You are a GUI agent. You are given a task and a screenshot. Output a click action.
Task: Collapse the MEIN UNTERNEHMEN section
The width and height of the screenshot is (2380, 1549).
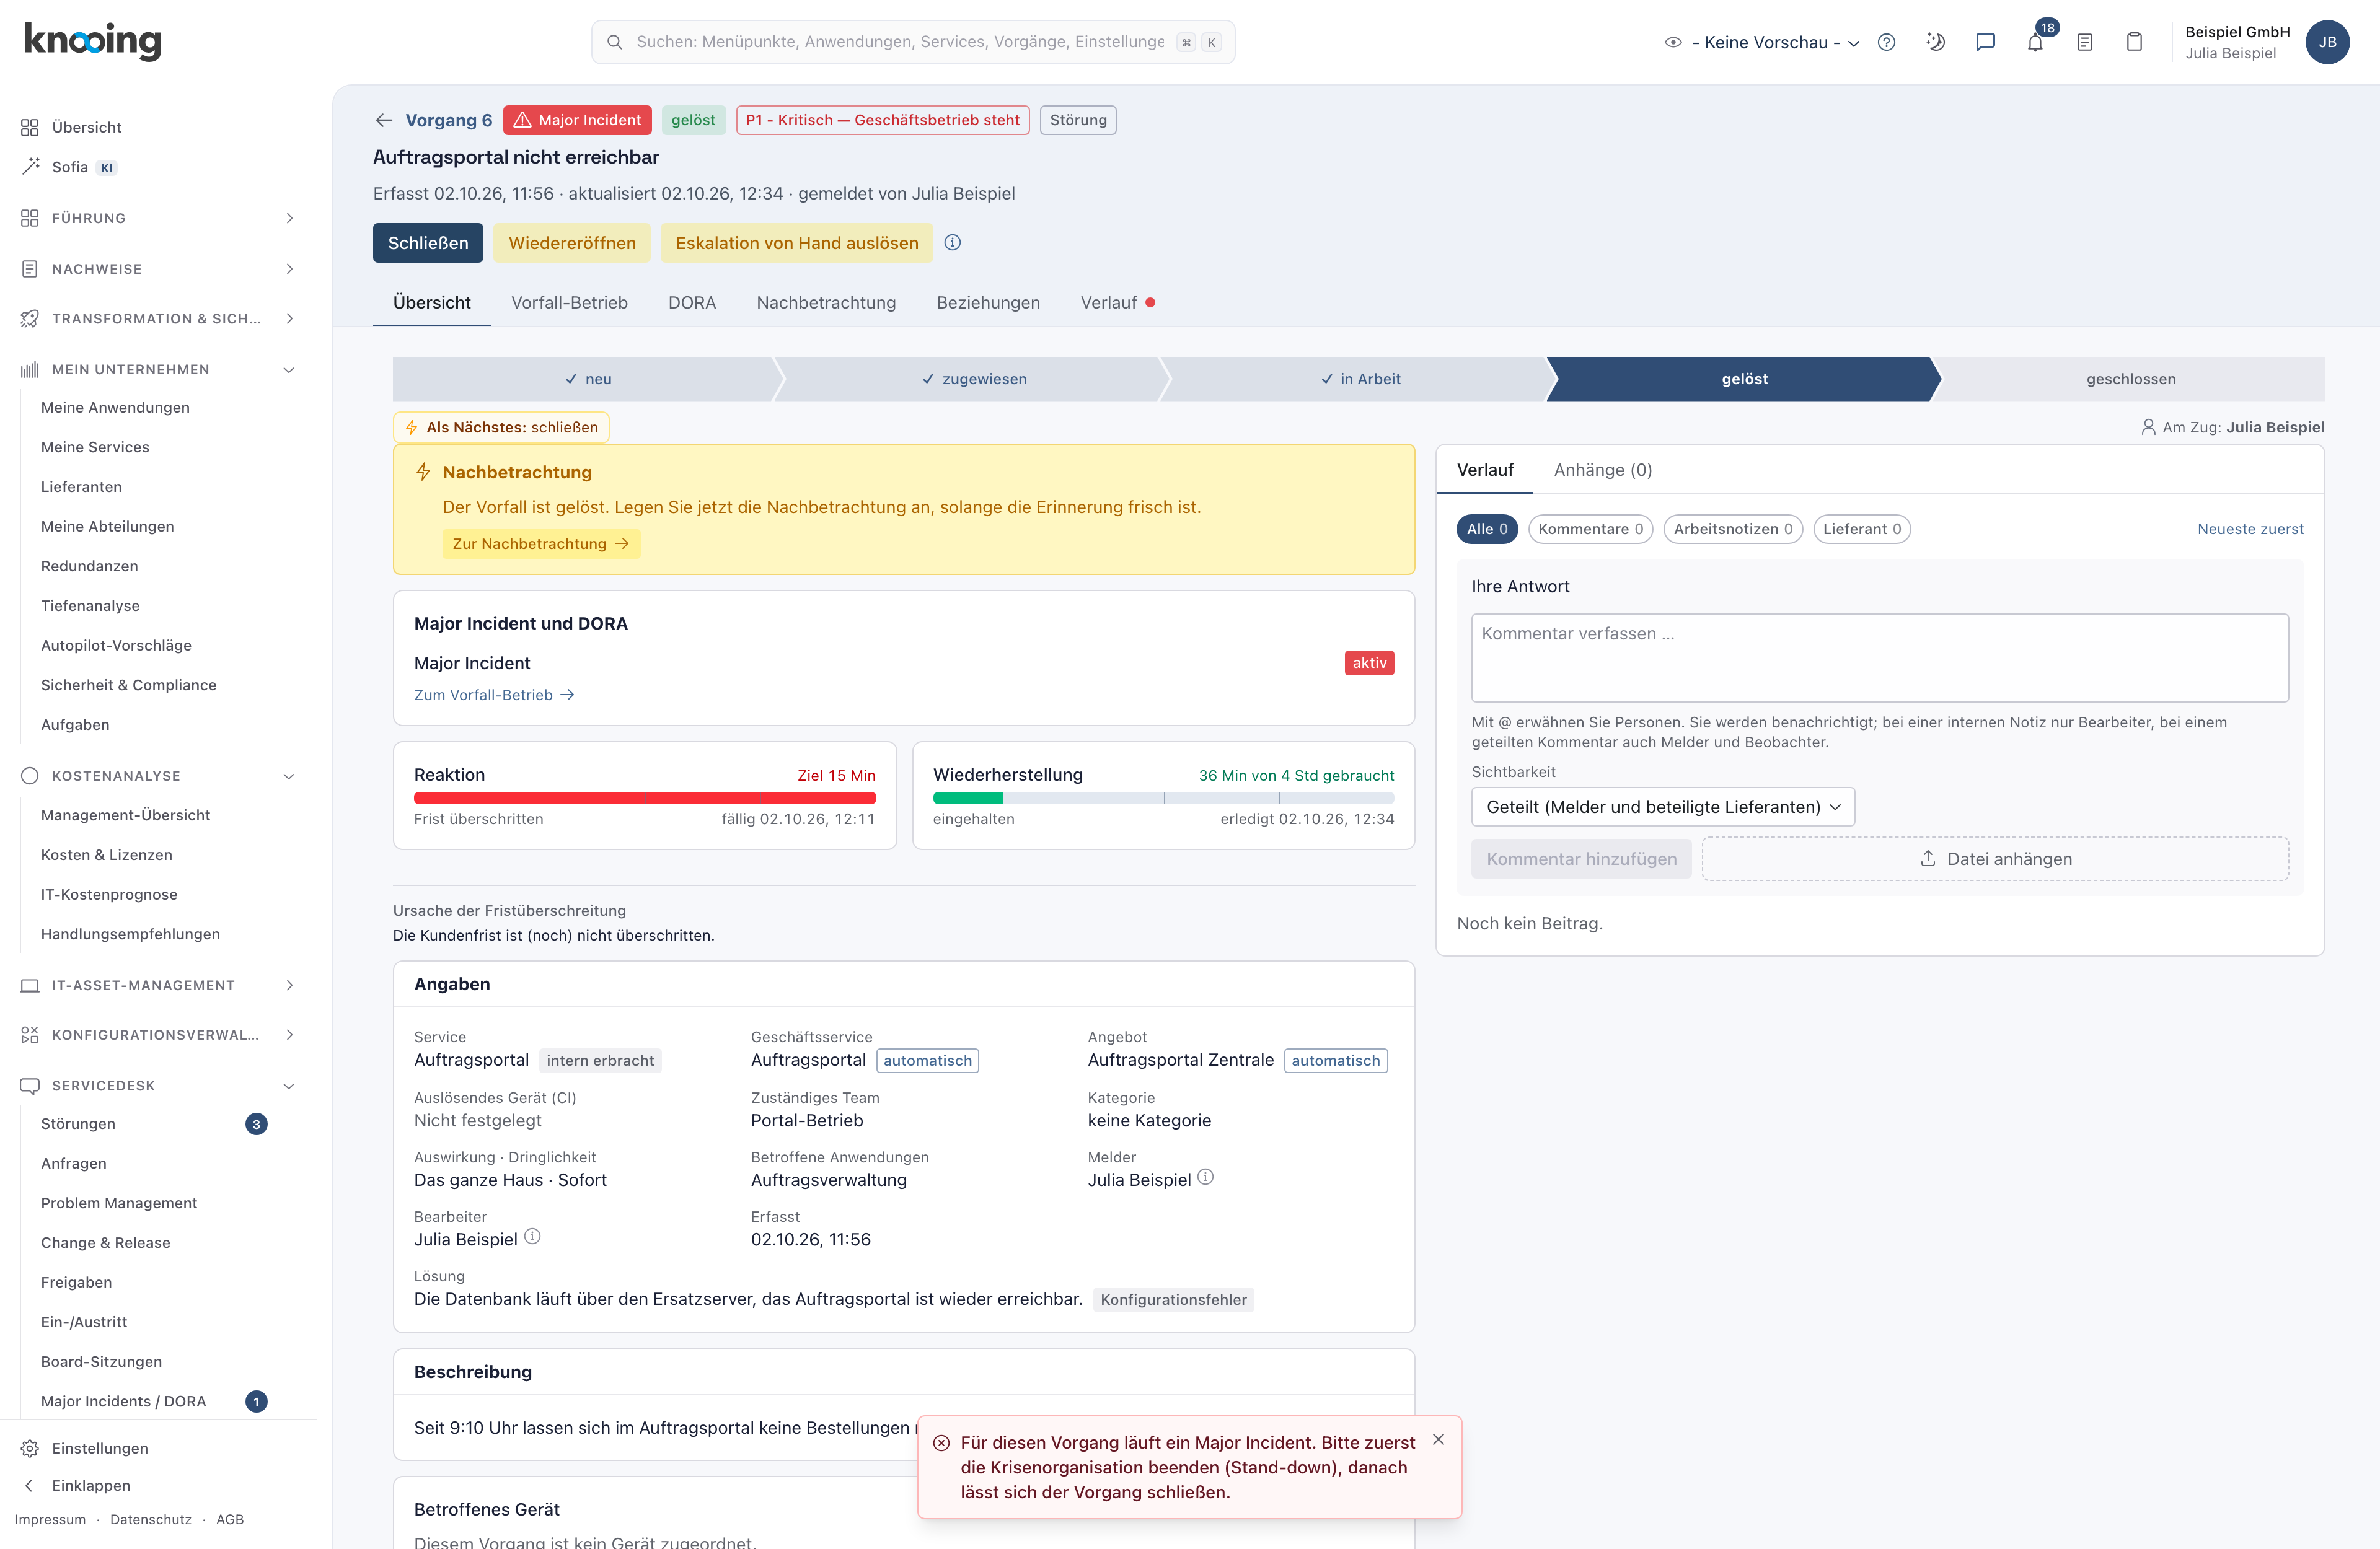(x=158, y=369)
